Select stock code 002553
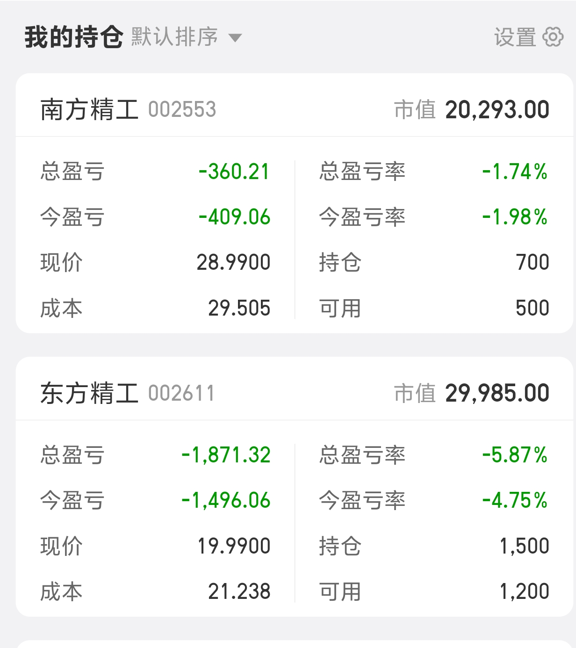The width and height of the screenshot is (576, 648). (182, 110)
